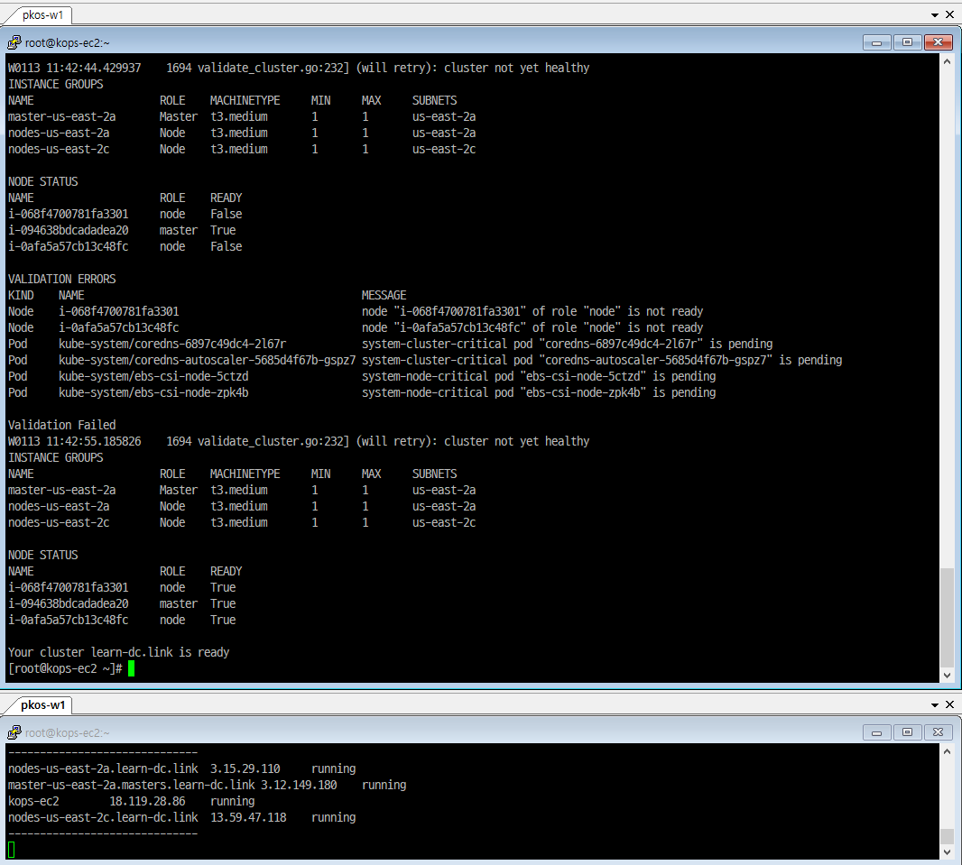Click the maximize icon of the bottom PuTTY window

(907, 732)
